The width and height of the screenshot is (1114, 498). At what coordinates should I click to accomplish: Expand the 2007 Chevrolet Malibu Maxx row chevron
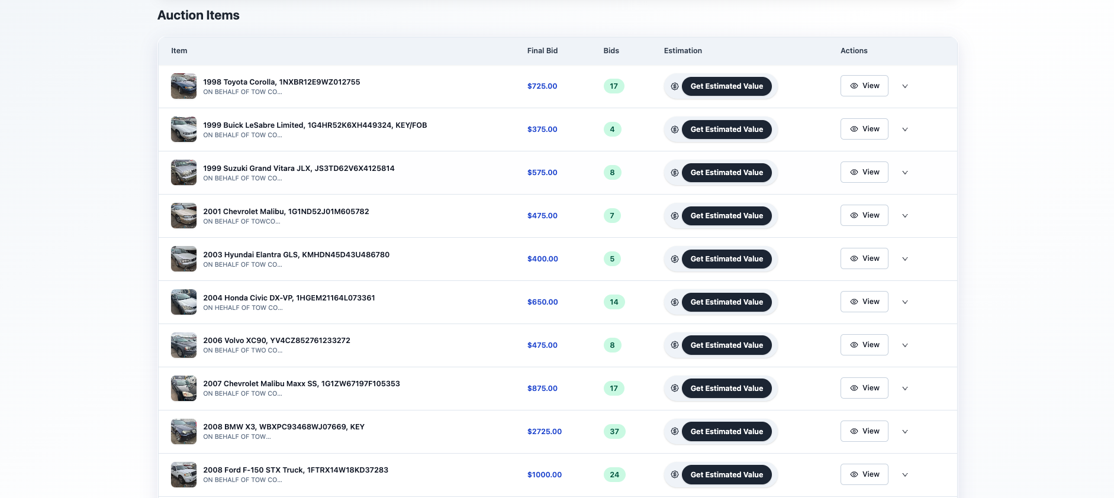pyautogui.click(x=904, y=389)
